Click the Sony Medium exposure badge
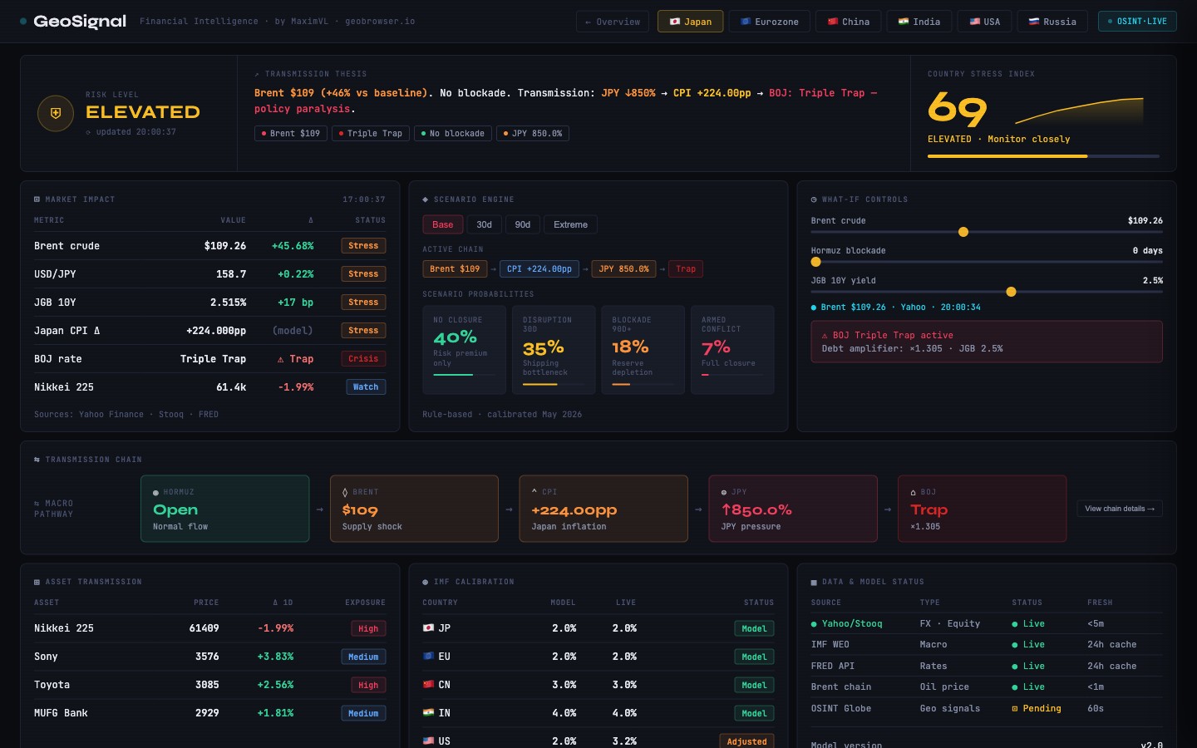The width and height of the screenshot is (1197, 748). coord(363,657)
